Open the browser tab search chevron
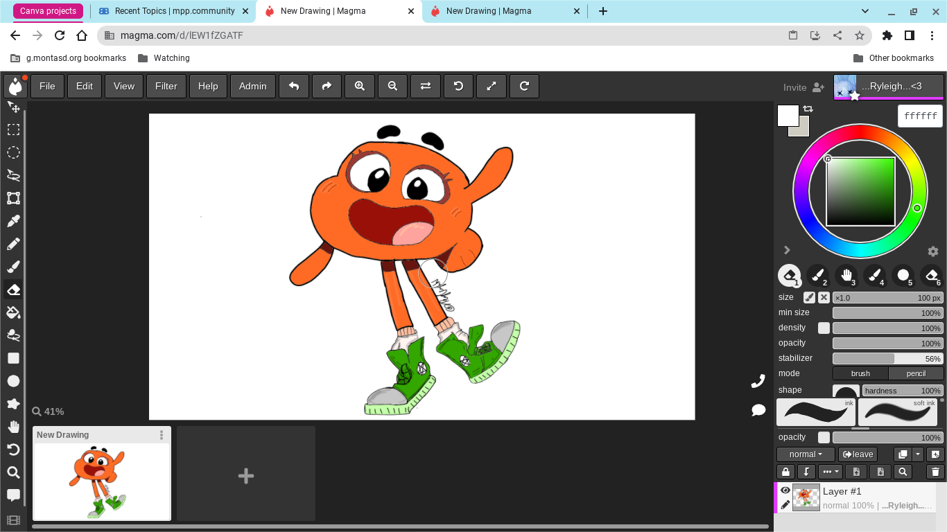The width and height of the screenshot is (947, 532). (865, 11)
